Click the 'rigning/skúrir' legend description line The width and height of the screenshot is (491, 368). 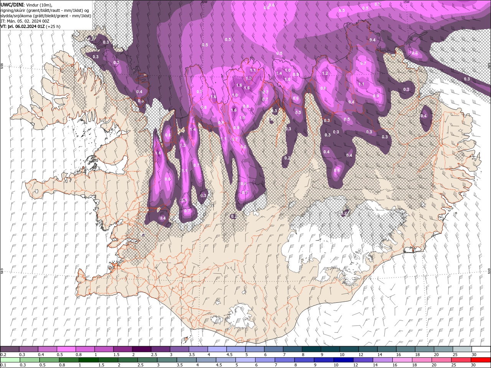(x=46, y=10)
